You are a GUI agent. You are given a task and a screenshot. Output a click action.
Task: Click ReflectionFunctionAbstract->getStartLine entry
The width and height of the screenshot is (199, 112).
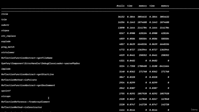tap(28, 74)
